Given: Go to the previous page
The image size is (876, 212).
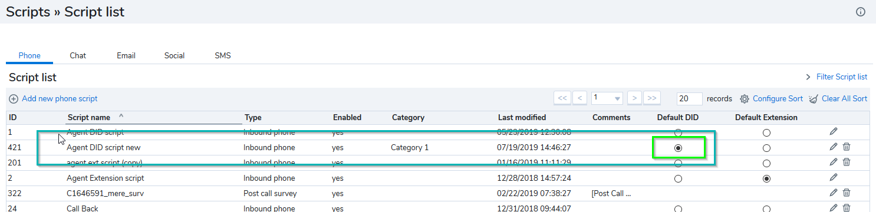Looking at the screenshot, I should click(x=580, y=98).
